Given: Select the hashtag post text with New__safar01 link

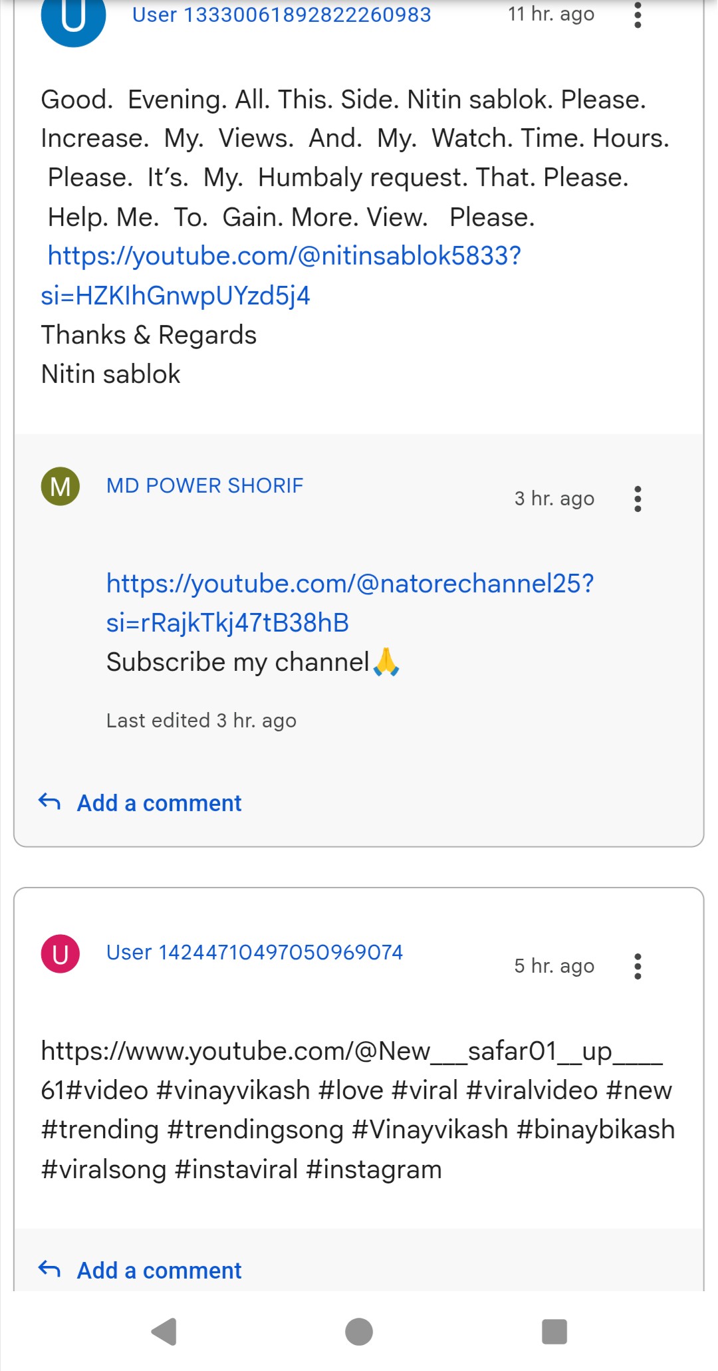Looking at the screenshot, I should (358, 1110).
